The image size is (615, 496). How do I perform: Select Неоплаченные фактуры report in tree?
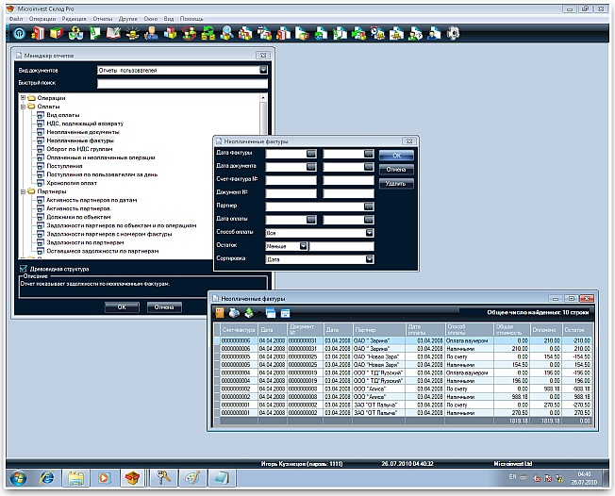click(80, 141)
